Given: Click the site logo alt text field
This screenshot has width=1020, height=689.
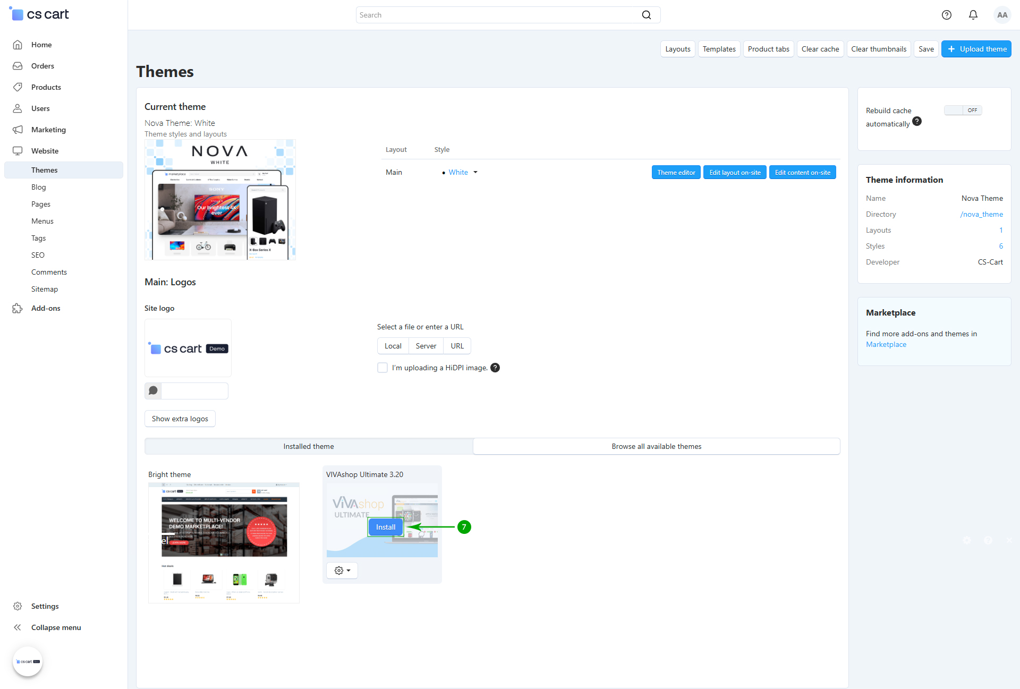Looking at the screenshot, I should 194,391.
